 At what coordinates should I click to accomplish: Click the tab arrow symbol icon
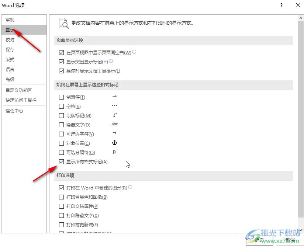click(x=115, y=96)
